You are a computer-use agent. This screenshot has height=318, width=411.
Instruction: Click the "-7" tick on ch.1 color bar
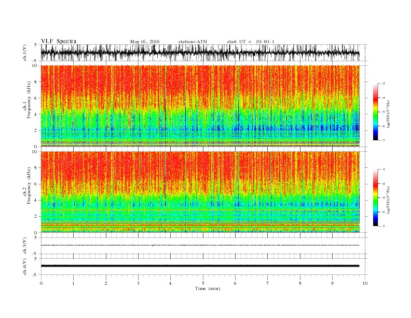(383, 140)
